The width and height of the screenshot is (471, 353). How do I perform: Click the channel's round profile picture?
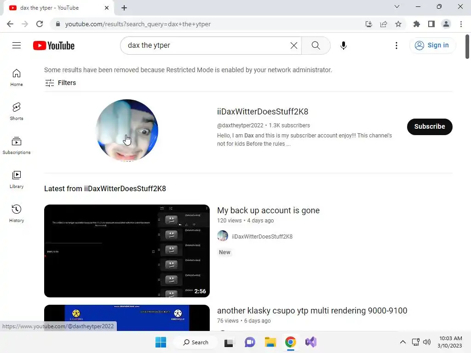pos(127,130)
